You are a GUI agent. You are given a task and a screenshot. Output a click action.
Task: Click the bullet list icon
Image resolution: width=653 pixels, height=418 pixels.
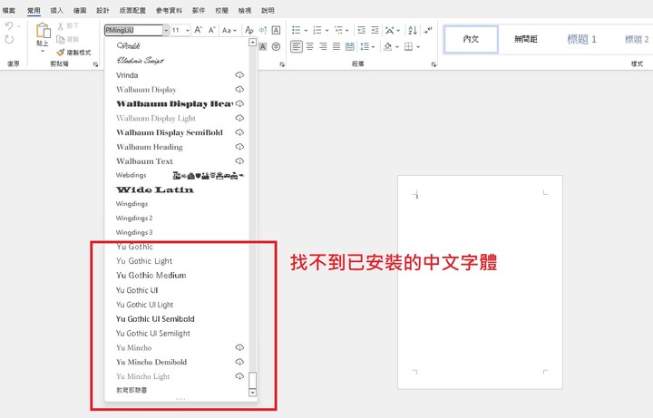click(x=296, y=30)
